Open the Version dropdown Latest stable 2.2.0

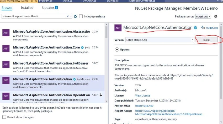coord(160,40)
